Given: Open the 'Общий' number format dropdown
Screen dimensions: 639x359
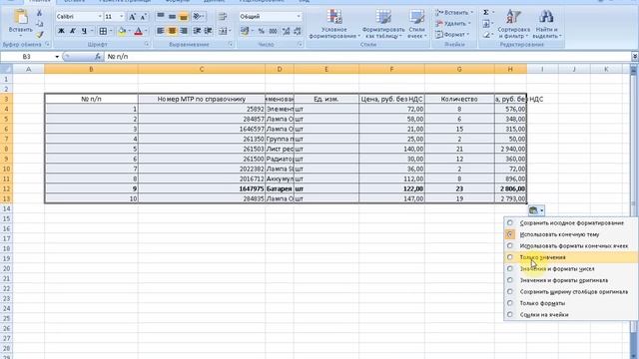Looking at the screenshot, I should tap(299, 16).
